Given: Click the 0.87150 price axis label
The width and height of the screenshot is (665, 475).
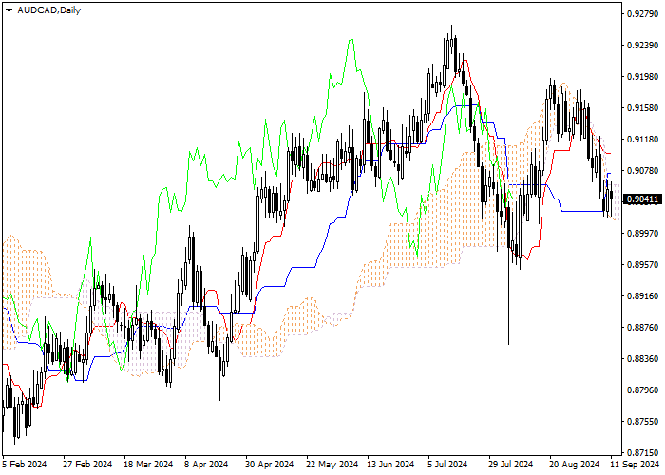Looking at the screenshot, I should tap(642, 453).
